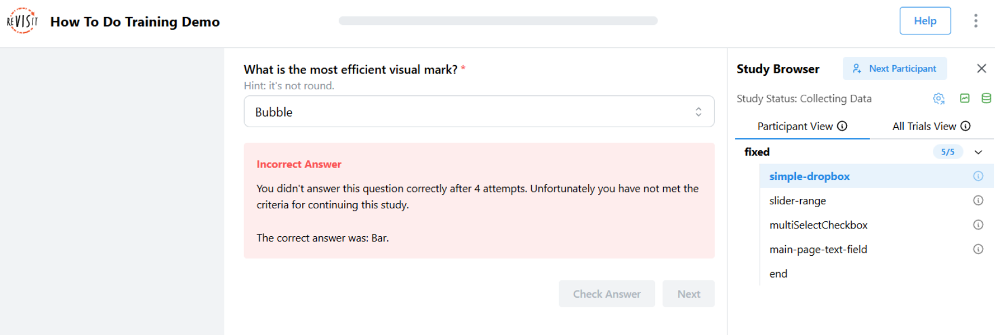Viewport: 995px width, 335px height.
Task: Open the study settings gear icon
Action: coord(939,99)
